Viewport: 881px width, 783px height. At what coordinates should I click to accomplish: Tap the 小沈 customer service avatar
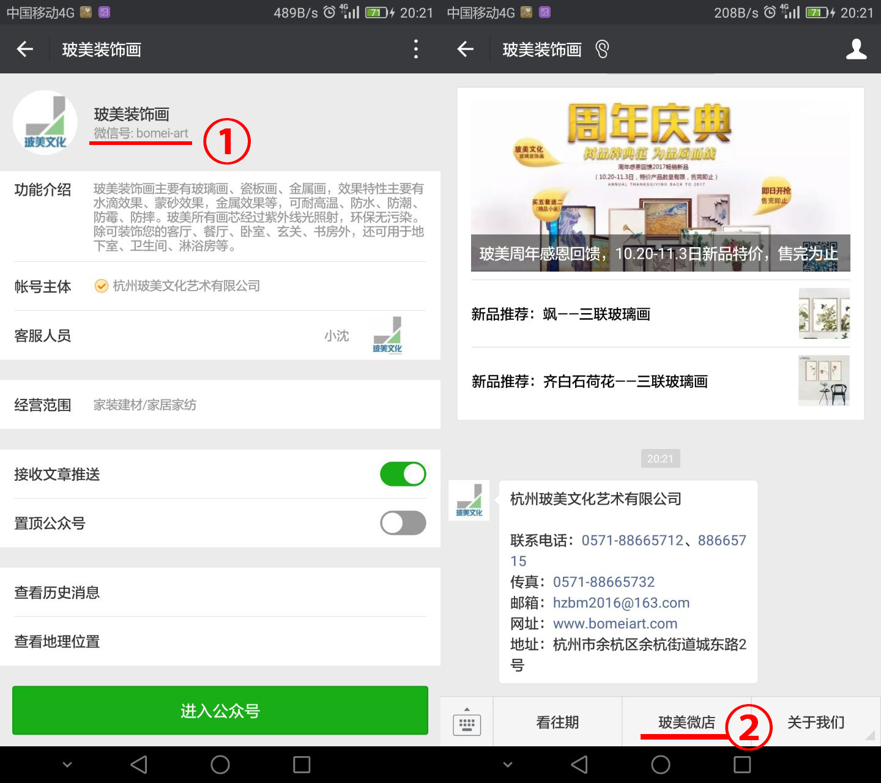click(387, 335)
